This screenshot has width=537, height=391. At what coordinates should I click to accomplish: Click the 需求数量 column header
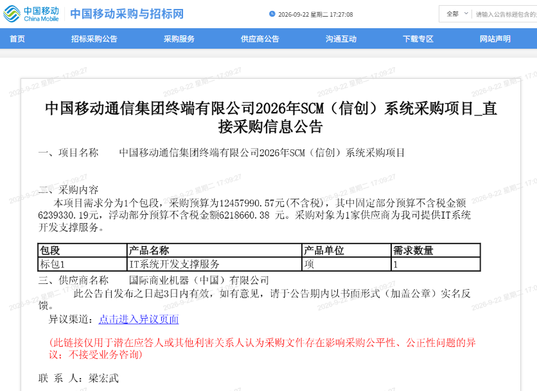pos(436,251)
